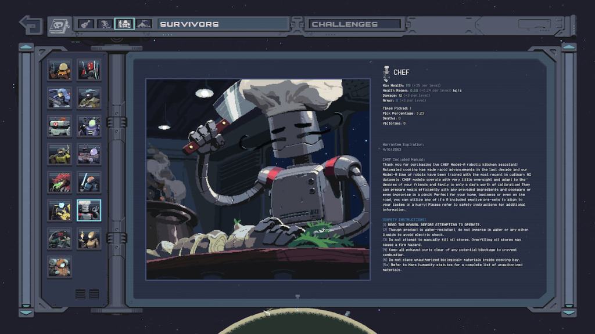Viewport: 595px width, 334px height.
Task: Select the Environments mountain tab
Action: [143, 24]
